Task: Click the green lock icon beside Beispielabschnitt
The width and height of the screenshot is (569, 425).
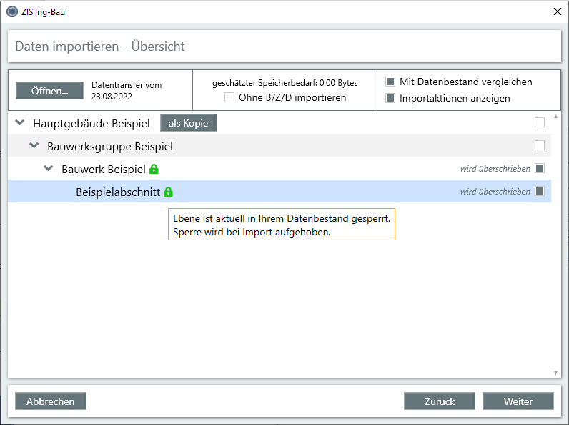Action: pos(169,192)
